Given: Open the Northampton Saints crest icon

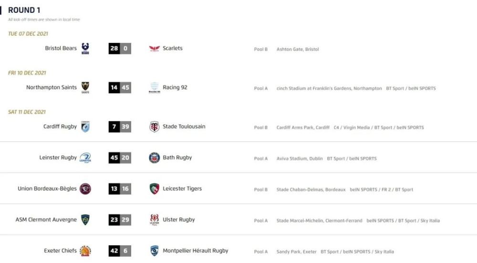Looking at the screenshot, I should click(85, 87).
